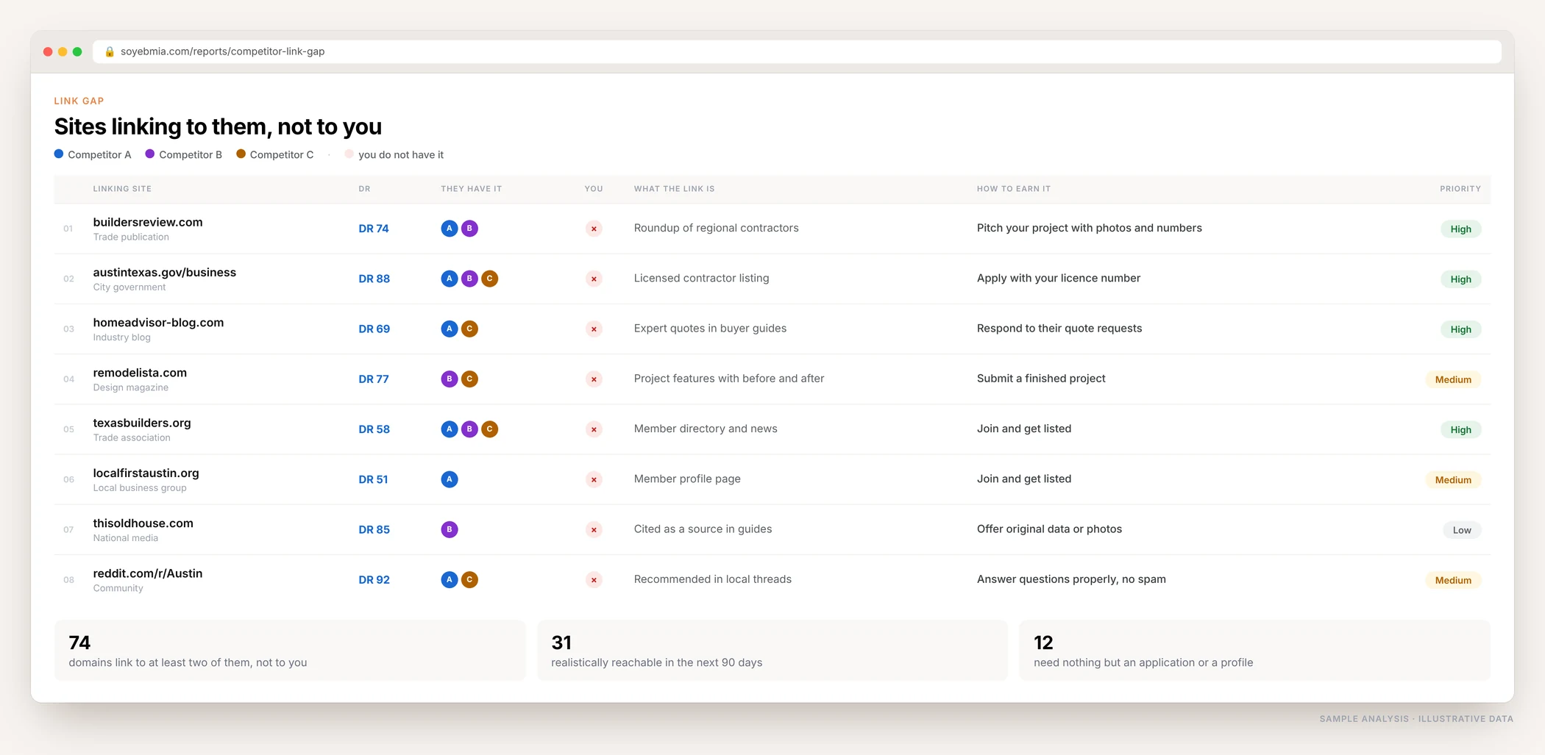This screenshot has height=755, width=1545.
Task: Click the red X icon in the austintexas.gov/business row
Action: [x=594, y=279]
